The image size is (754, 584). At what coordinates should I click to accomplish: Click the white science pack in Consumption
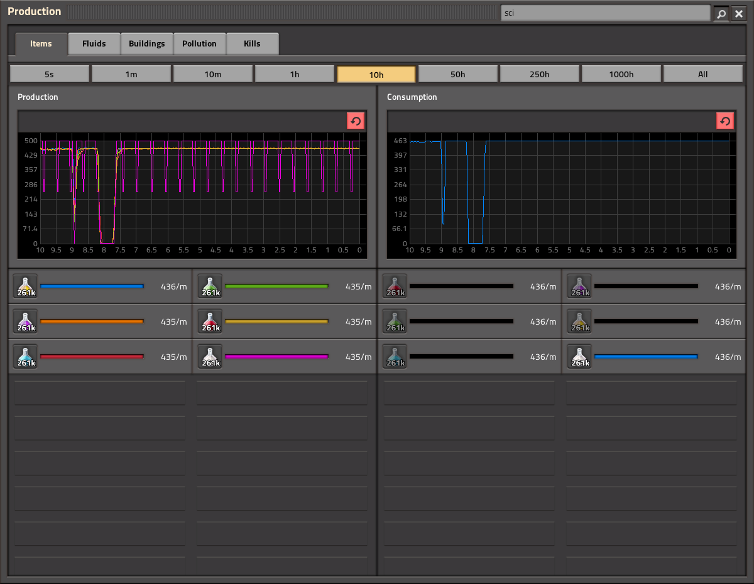(x=580, y=357)
